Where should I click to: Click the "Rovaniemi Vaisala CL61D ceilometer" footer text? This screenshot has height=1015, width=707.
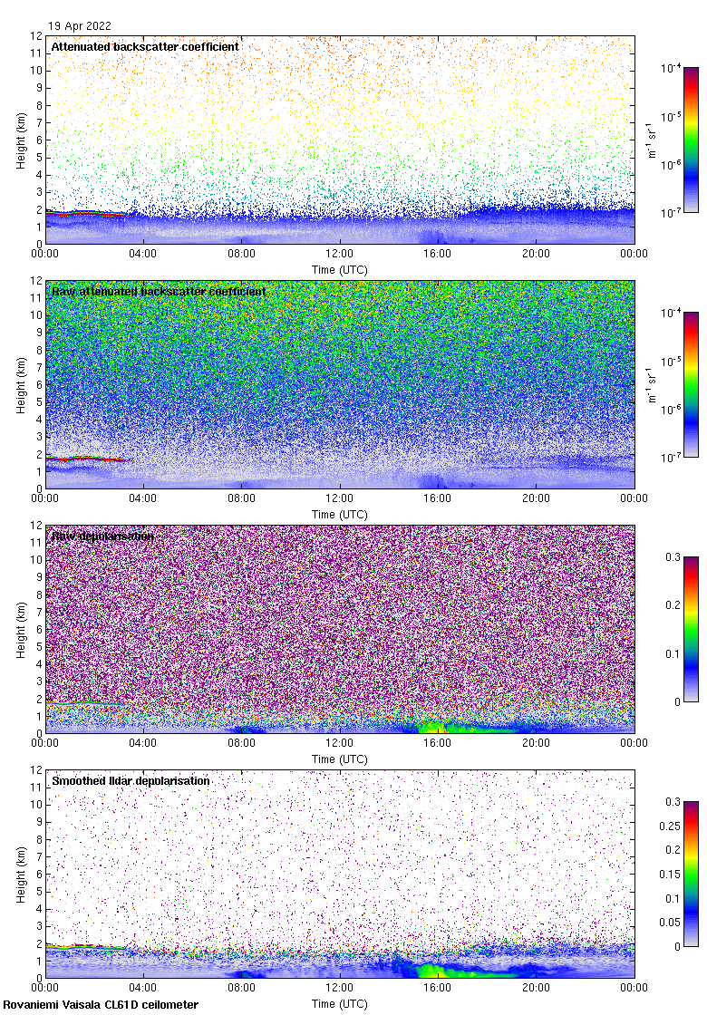[101, 1005]
